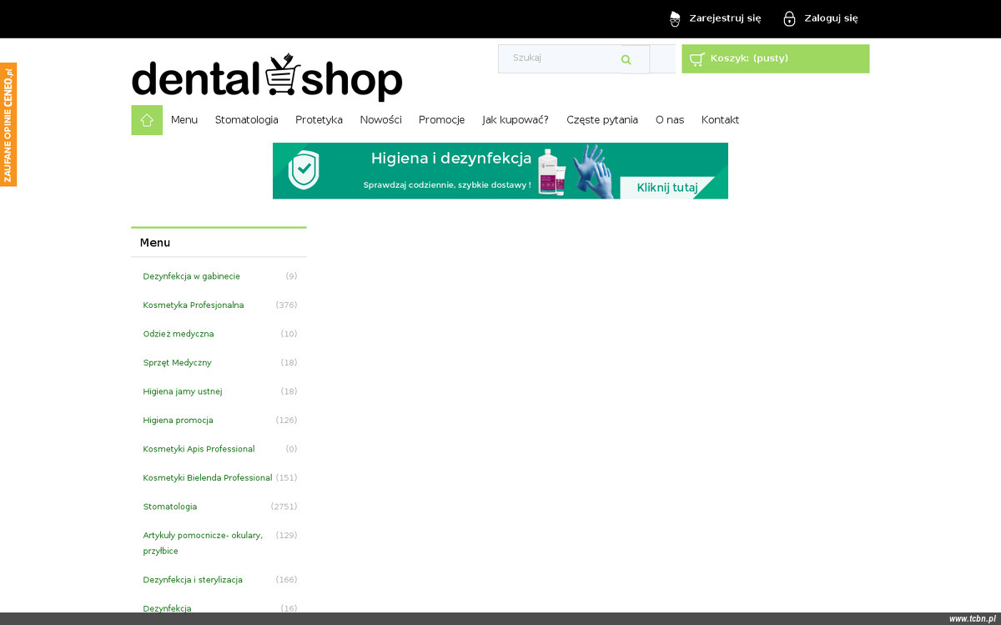Click the register user icon
The width and height of the screenshot is (1001, 625).
[675, 18]
